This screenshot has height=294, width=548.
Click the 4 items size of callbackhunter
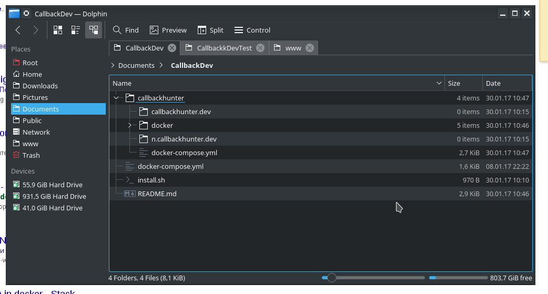[468, 98]
